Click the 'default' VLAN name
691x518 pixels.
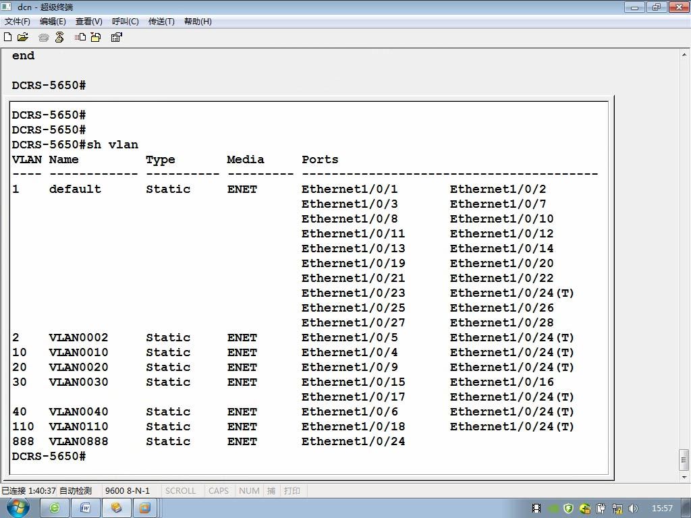[x=75, y=189]
